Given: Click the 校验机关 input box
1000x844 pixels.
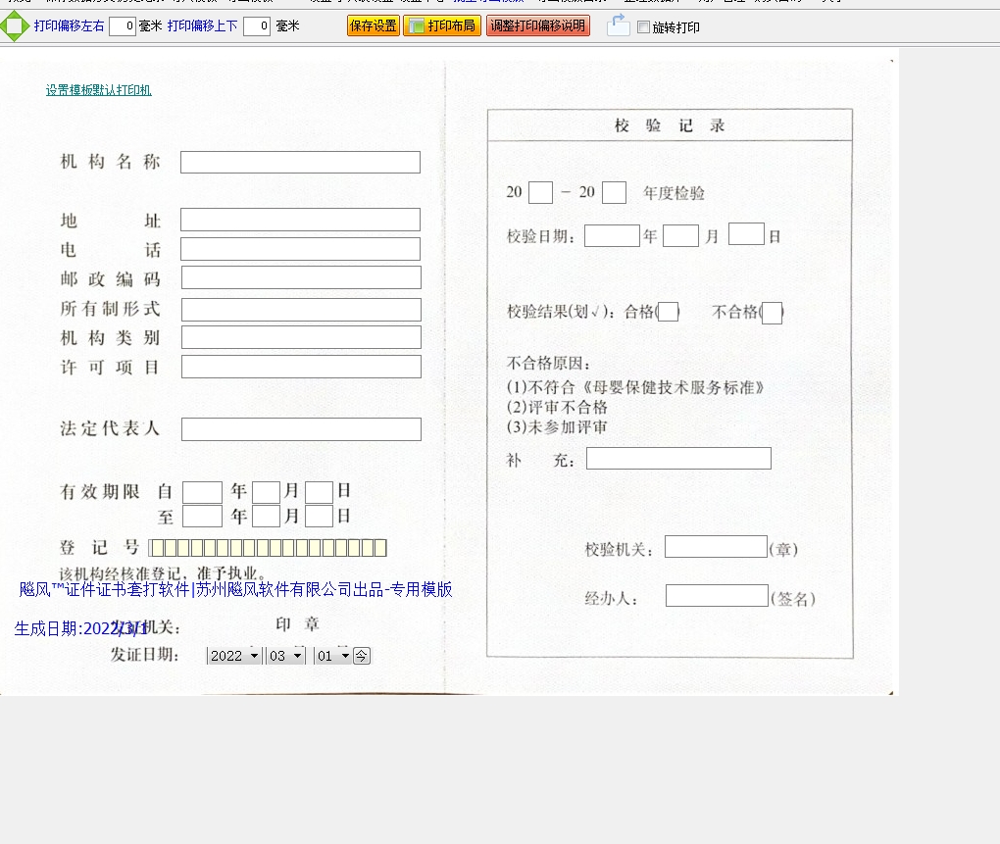Looking at the screenshot, I should pos(716,547).
